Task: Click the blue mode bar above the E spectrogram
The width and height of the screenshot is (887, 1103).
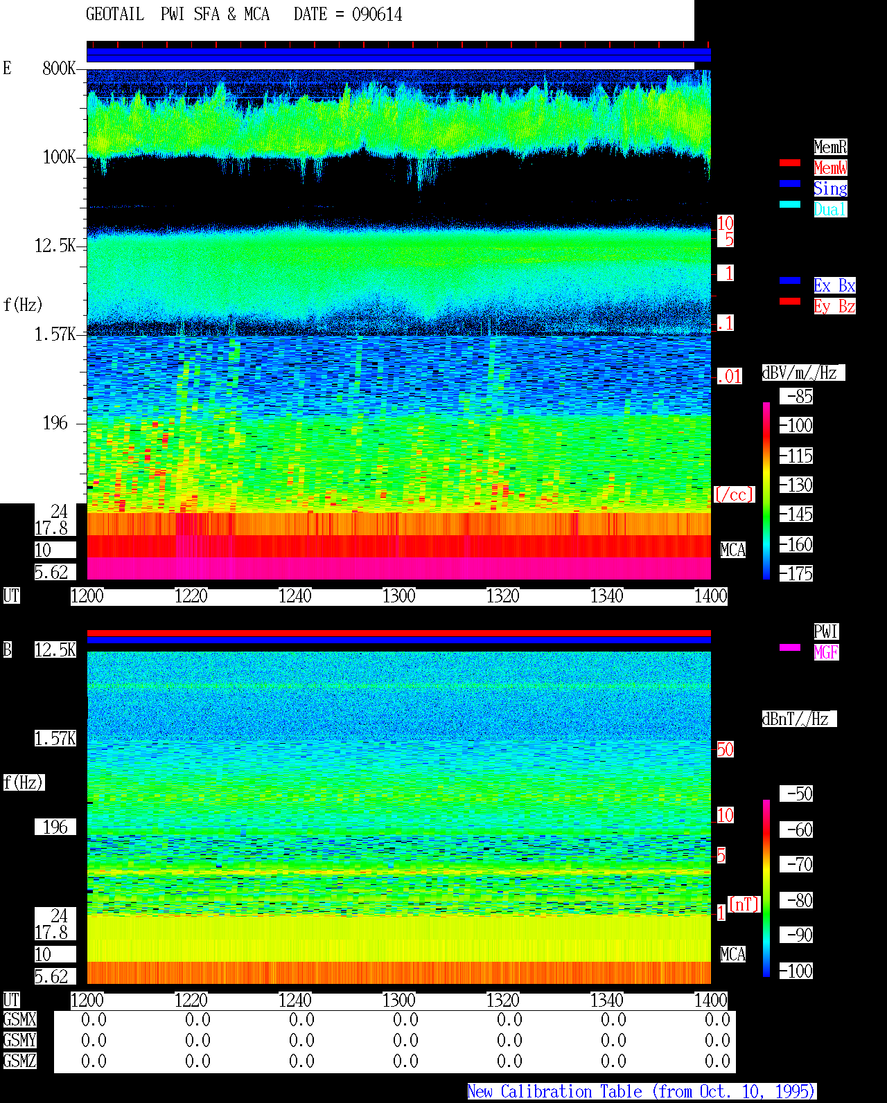Action: 398,55
